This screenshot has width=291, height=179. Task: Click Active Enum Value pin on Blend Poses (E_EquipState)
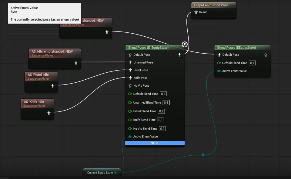(130, 137)
